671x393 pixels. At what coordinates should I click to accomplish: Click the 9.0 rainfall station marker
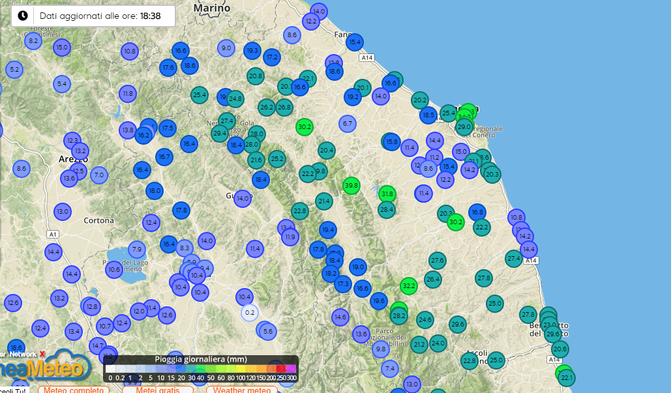tap(226, 48)
